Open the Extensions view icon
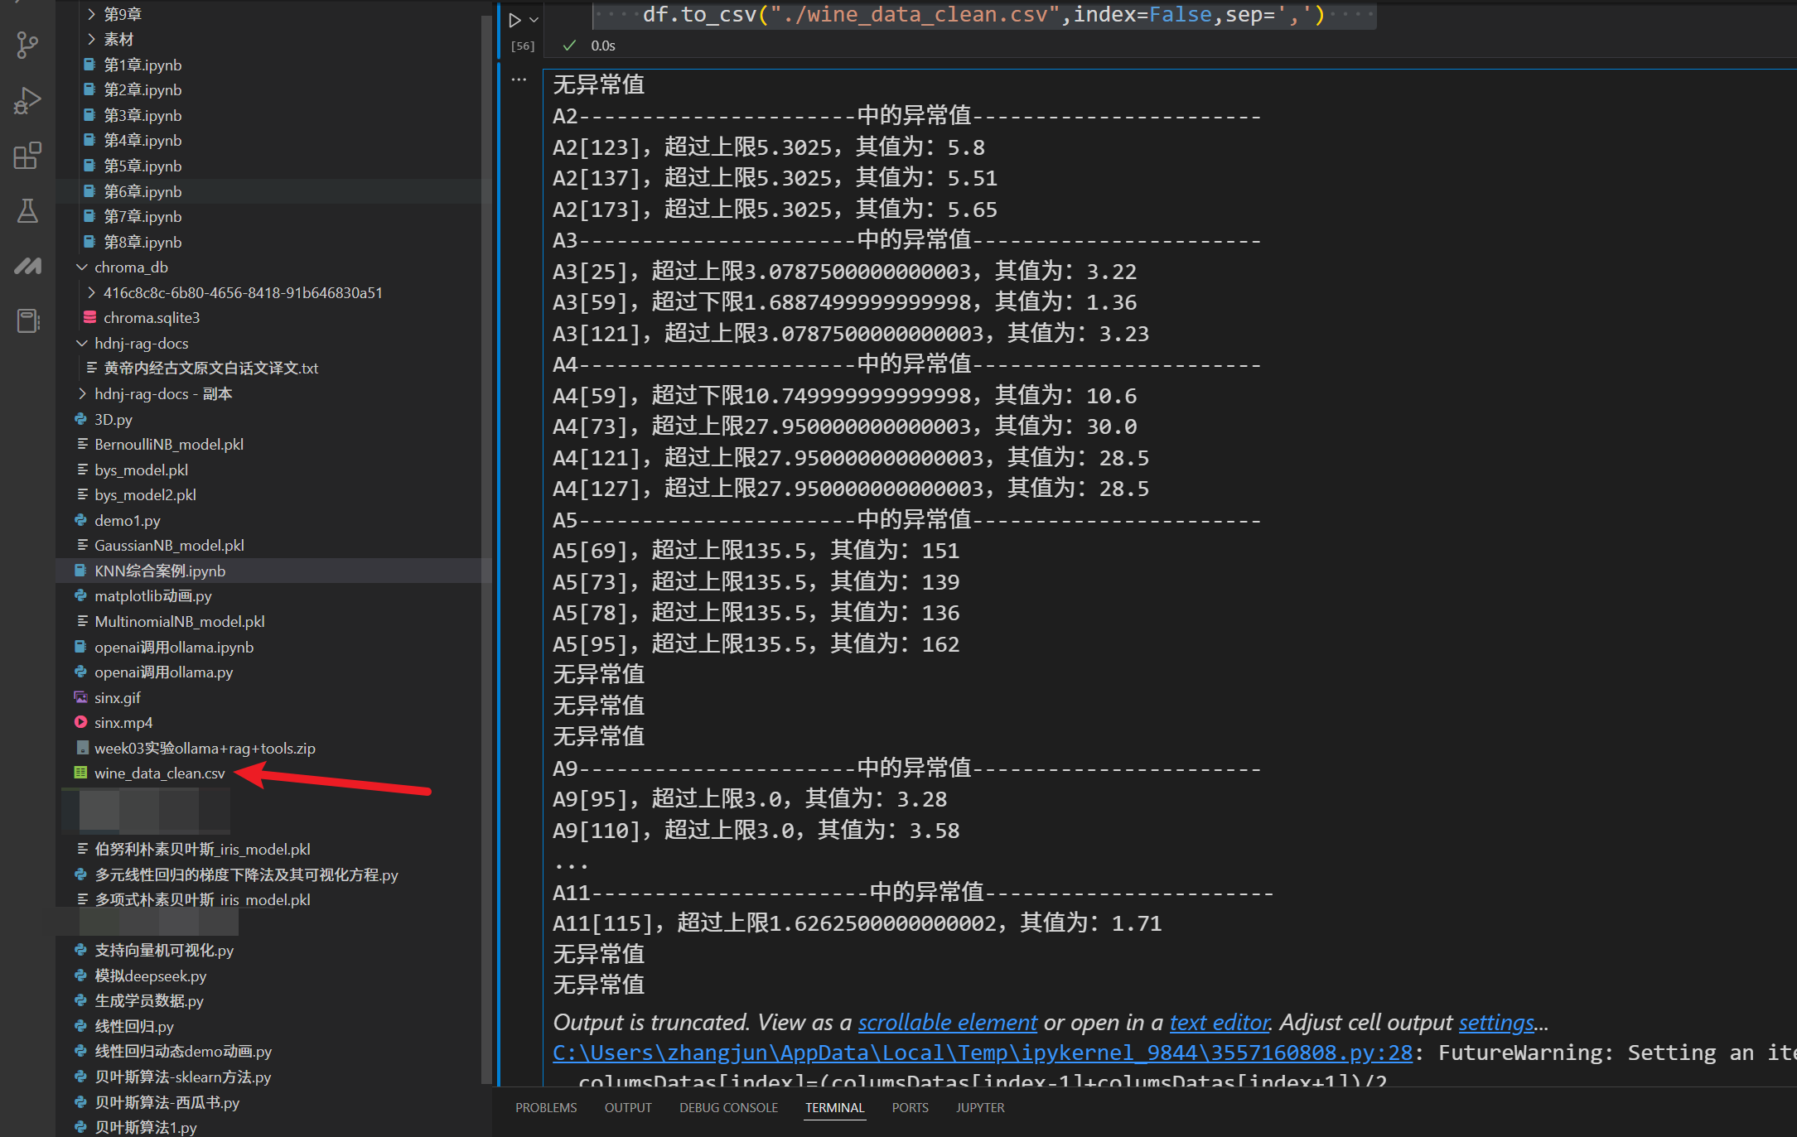Screen dimensions: 1797x1137 click(27, 156)
